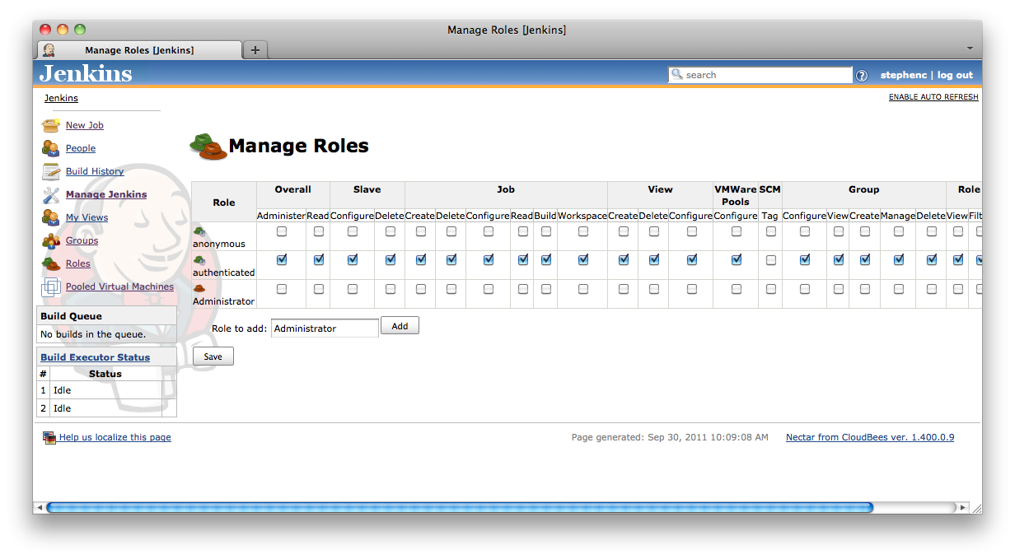Click the Add role button
Screen dimensions: 1015x559
[x=400, y=326]
